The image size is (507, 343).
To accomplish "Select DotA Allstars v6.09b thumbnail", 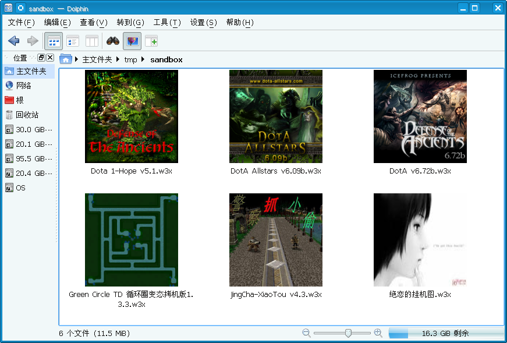I will pos(276,116).
